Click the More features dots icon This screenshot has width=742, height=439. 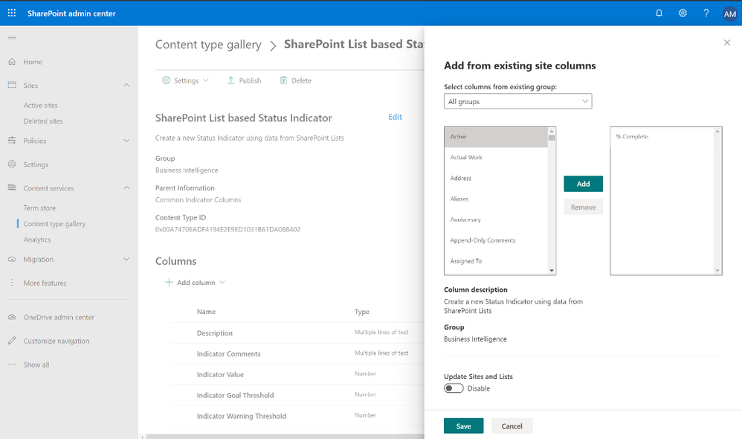pos(12,283)
